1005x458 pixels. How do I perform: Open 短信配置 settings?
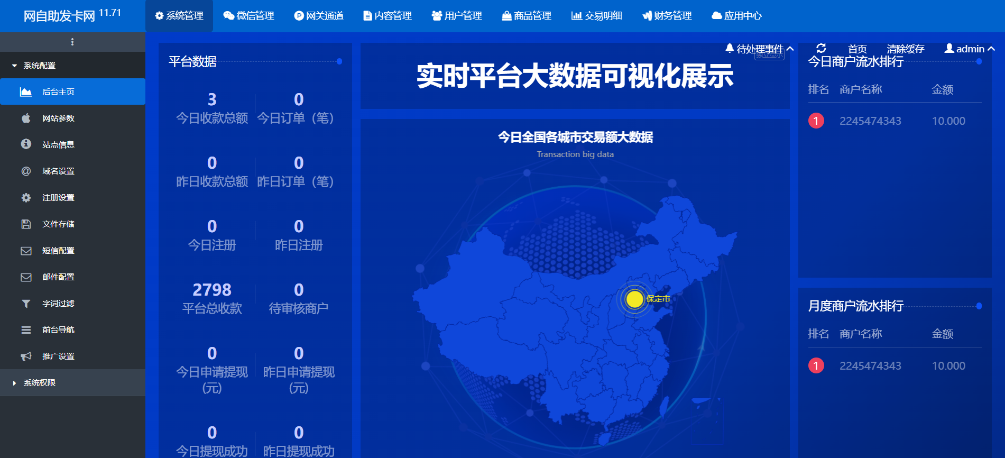pyautogui.click(x=72, y=250)
